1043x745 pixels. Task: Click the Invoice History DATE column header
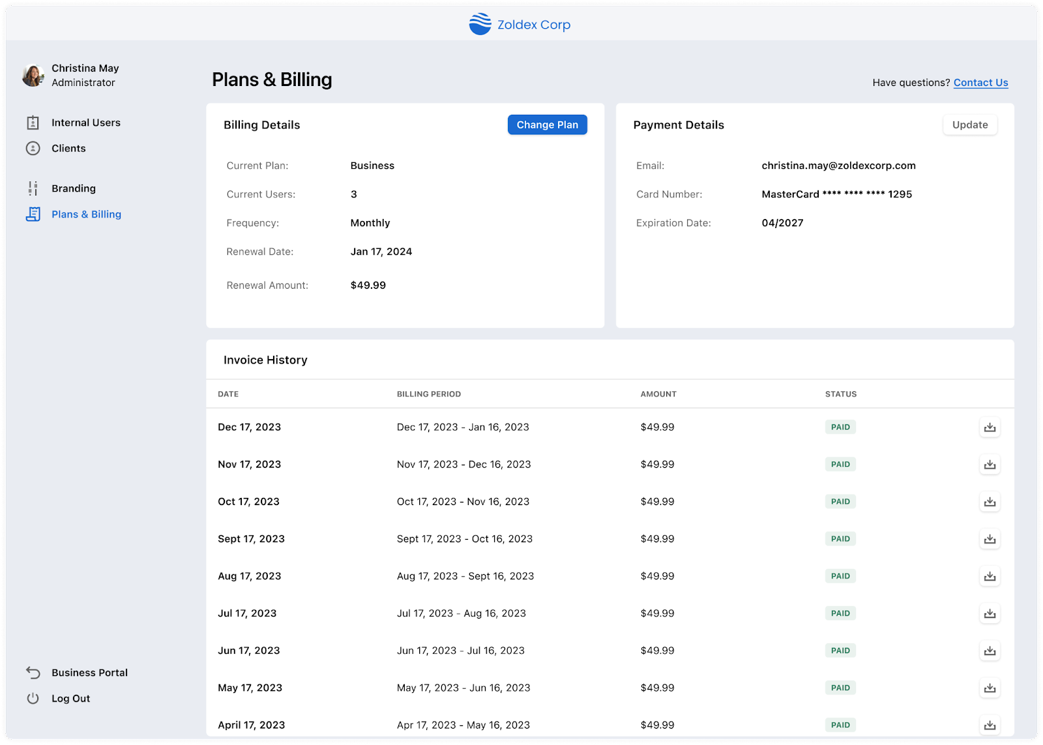228,394
